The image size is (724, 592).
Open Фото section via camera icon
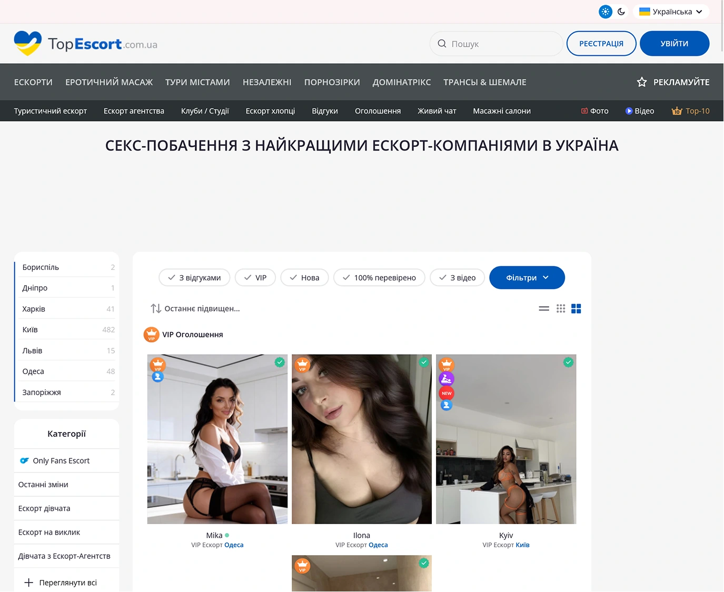[584, 111]
